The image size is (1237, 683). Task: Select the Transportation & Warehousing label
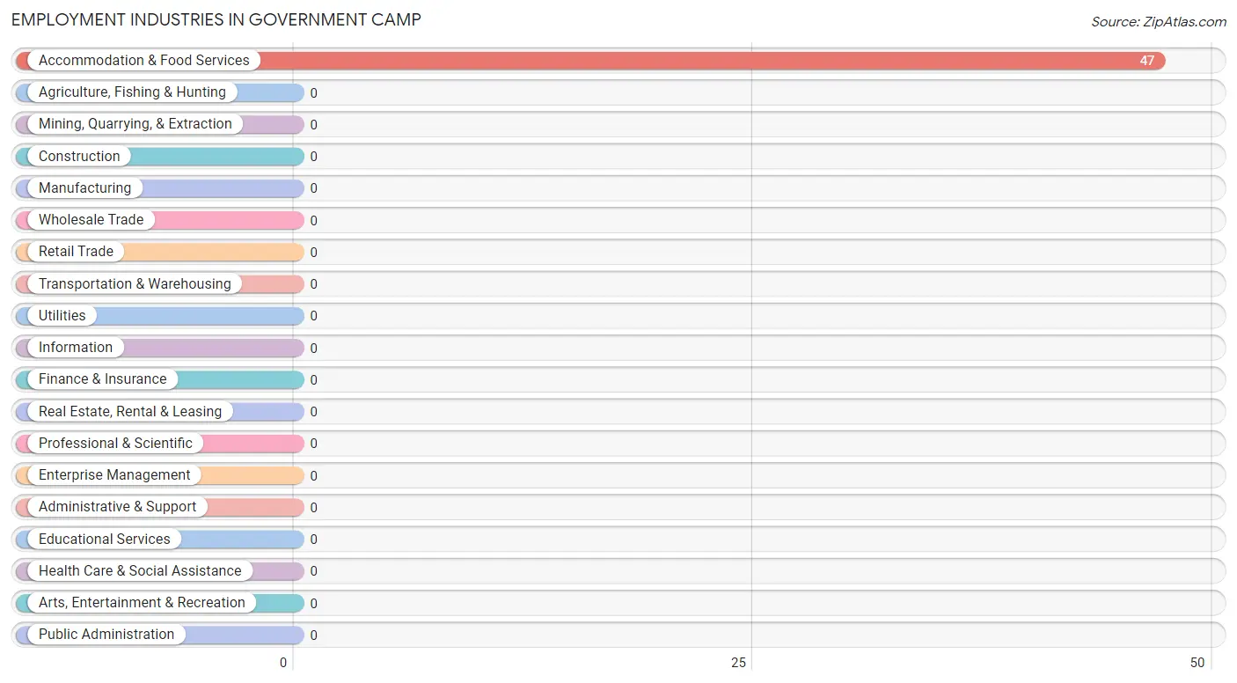(x=135, y=284)
